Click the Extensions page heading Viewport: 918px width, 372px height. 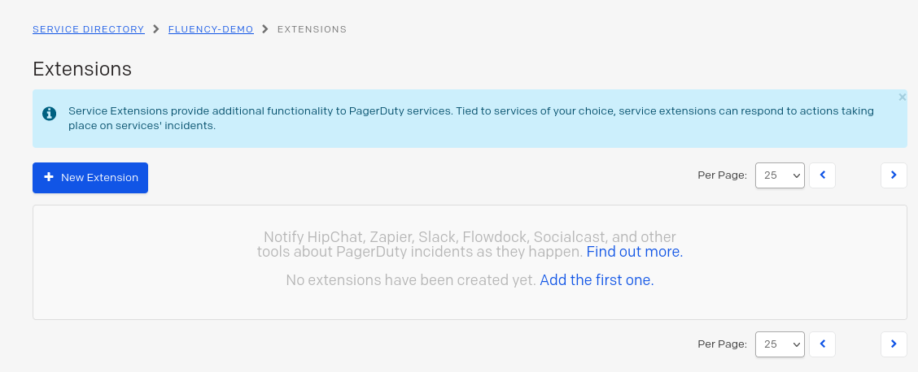pos(82,69)
